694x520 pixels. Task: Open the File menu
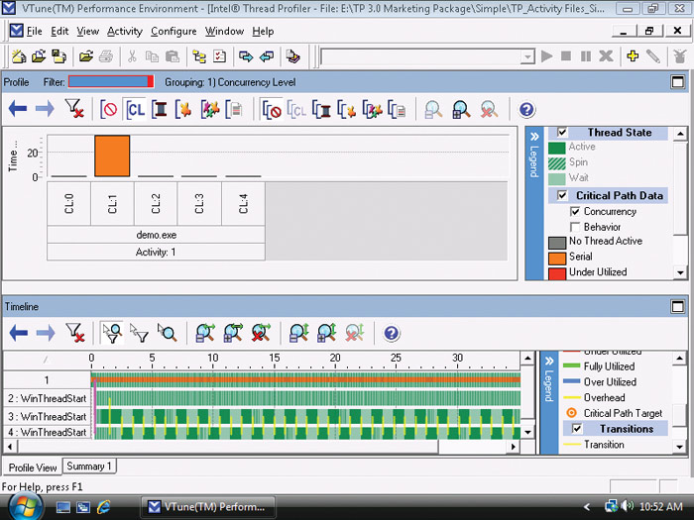click(34, 32)
